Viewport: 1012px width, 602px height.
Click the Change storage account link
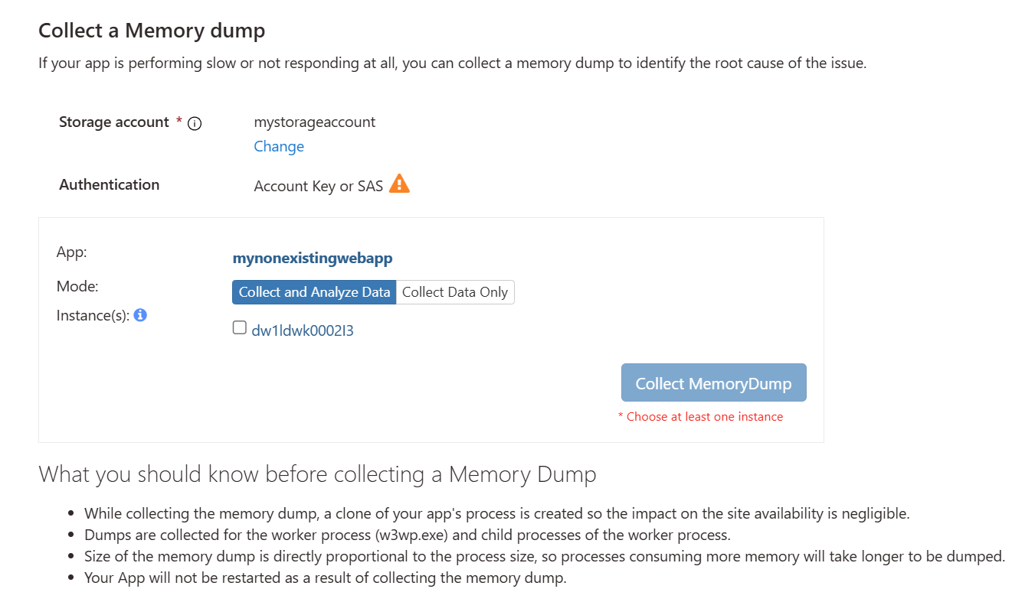[x=279, y=146]
